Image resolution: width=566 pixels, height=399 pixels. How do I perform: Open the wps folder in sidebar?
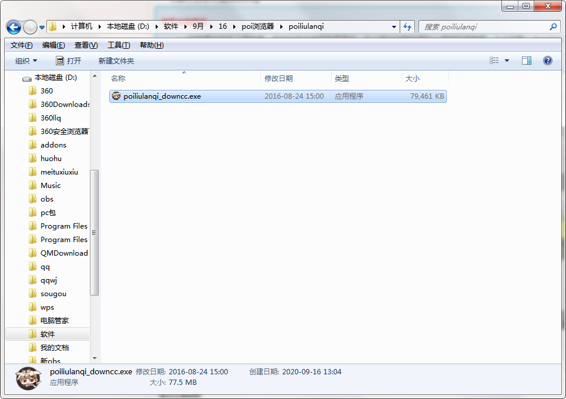tap(47, 307)
